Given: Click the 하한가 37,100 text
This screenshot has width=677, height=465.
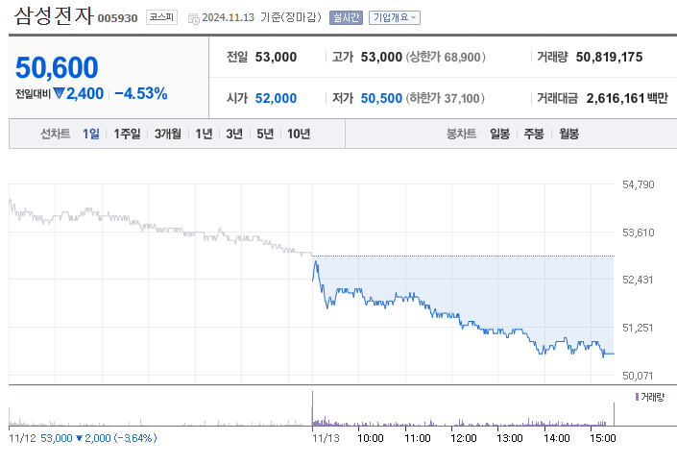Looking at the screenshot, I should (445, 99).
